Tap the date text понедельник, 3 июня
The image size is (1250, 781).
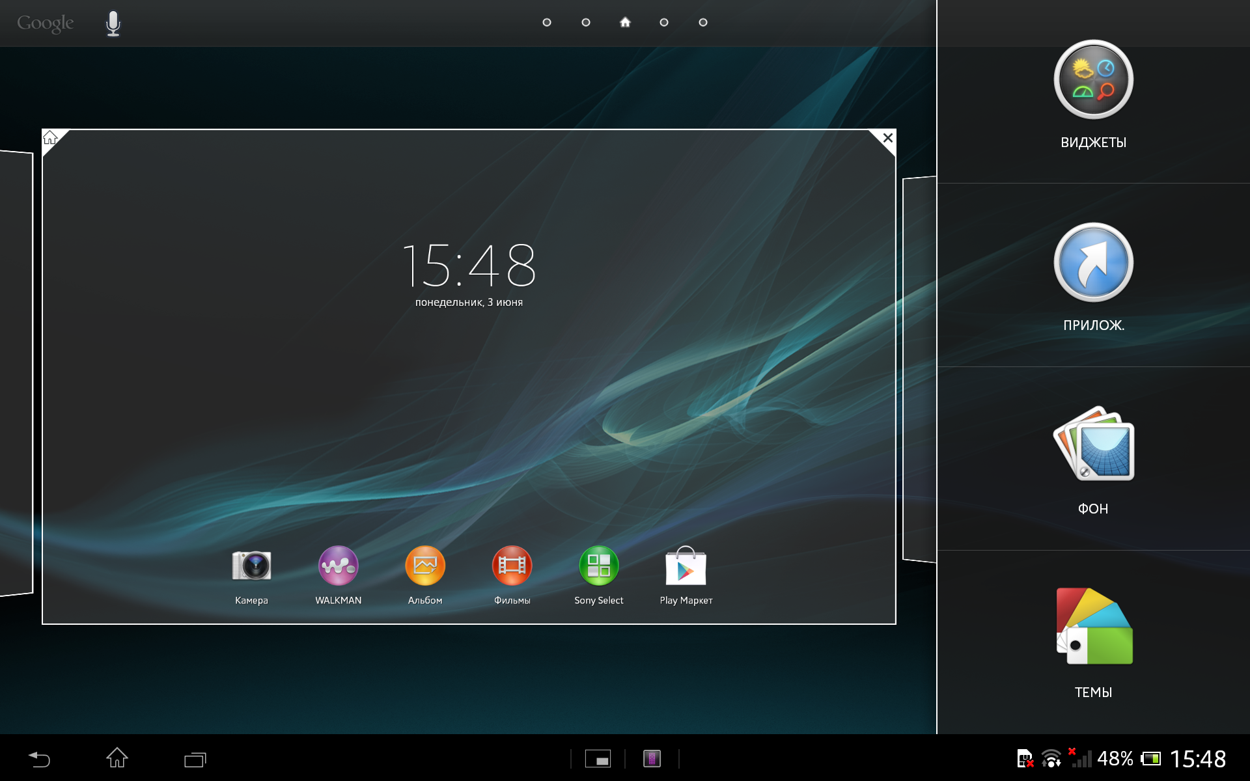pyautogui.click(x=469, y=303)
